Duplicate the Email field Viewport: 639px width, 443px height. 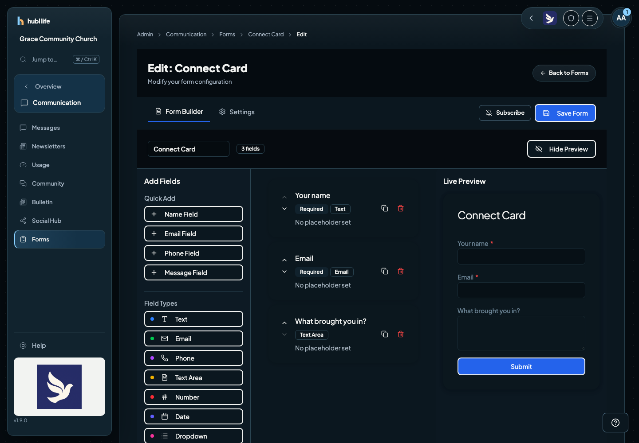pos(385,271)
